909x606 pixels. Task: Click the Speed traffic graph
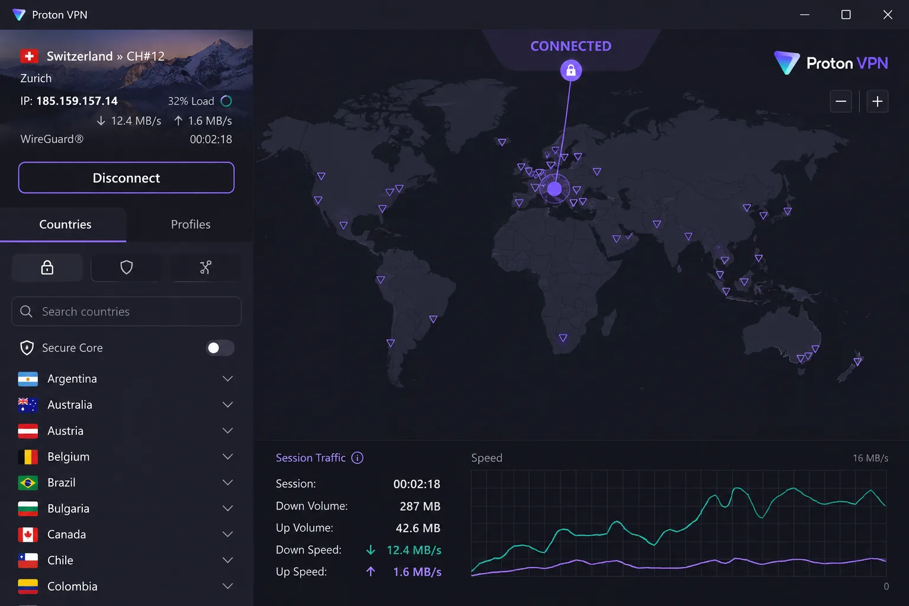(679, 523)
